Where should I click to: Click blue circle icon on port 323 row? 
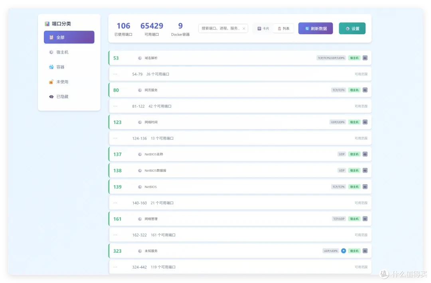[344, 251]
